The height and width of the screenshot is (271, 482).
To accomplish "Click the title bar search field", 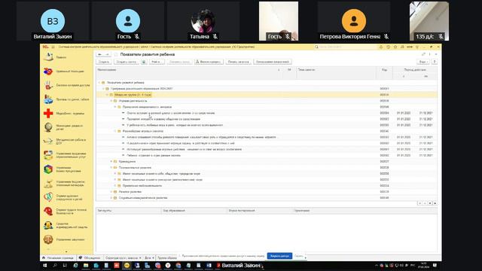I will click(x=345, y=47).
